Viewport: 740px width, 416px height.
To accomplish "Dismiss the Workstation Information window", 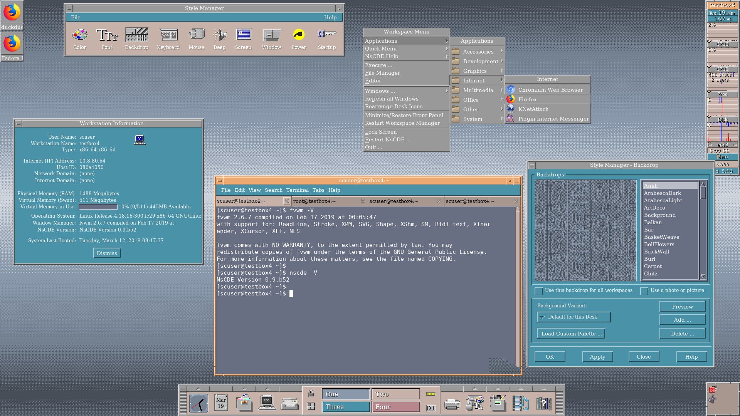I will 107,253.
